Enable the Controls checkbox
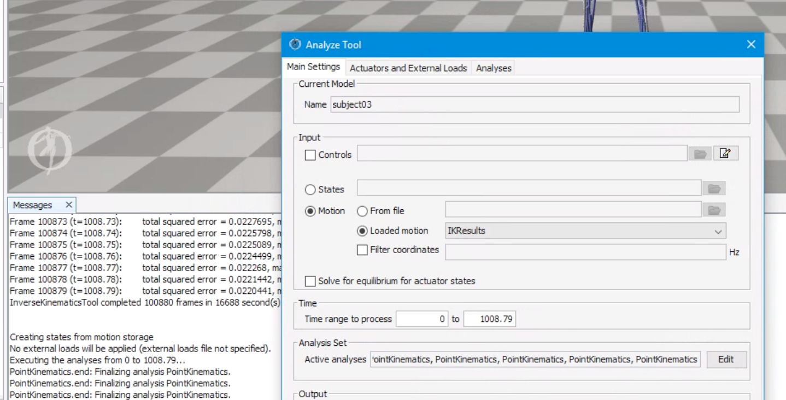The image size is (786, 400). pos(310,155)
